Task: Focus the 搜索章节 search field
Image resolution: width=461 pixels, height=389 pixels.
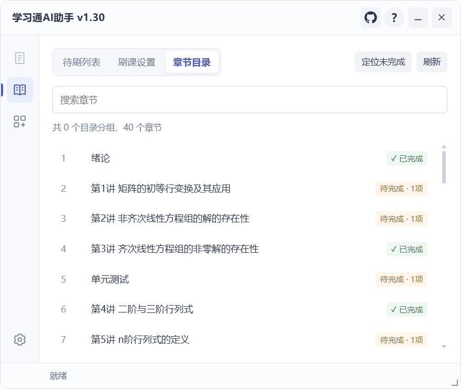Action: 250,100
